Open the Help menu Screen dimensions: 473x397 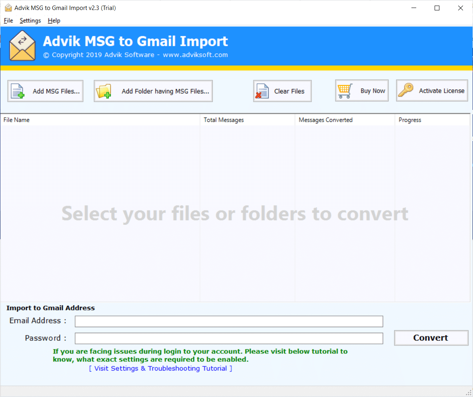(54, 20)
